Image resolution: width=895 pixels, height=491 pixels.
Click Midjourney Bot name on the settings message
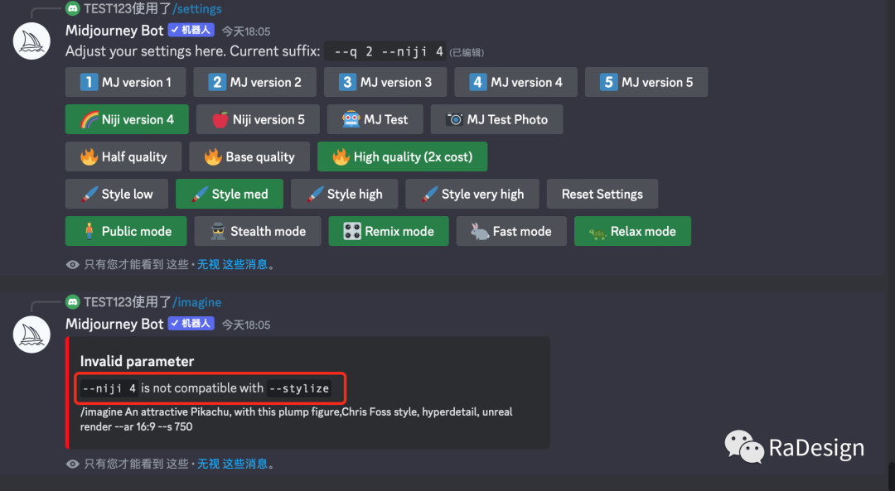point(114,31)
